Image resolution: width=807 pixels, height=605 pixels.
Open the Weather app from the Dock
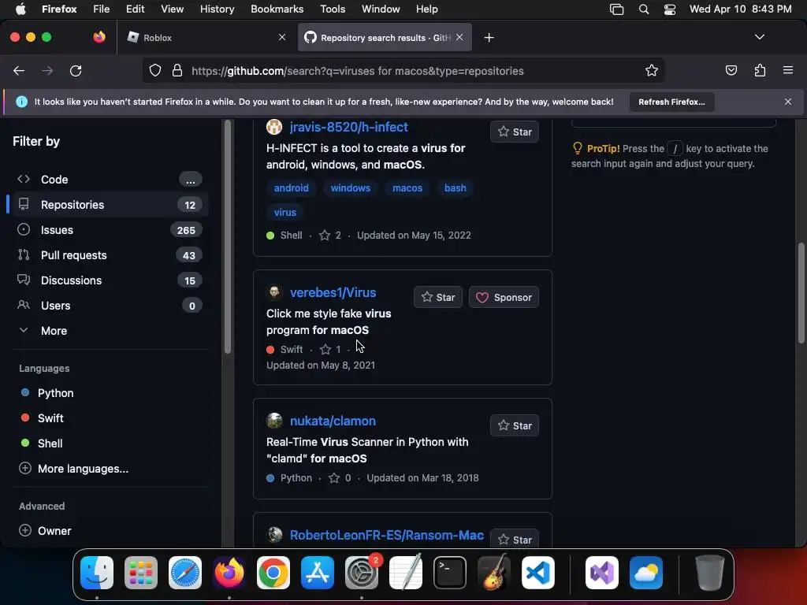pyautogui.click(x=646, y=573)
